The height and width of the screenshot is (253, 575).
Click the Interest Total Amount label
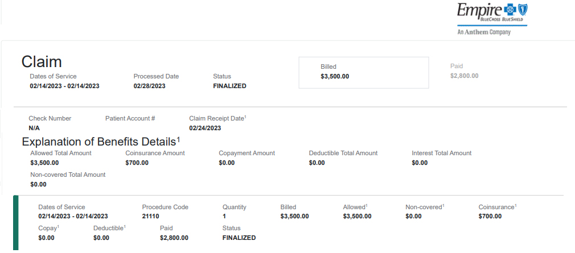[x=441, y=153]
